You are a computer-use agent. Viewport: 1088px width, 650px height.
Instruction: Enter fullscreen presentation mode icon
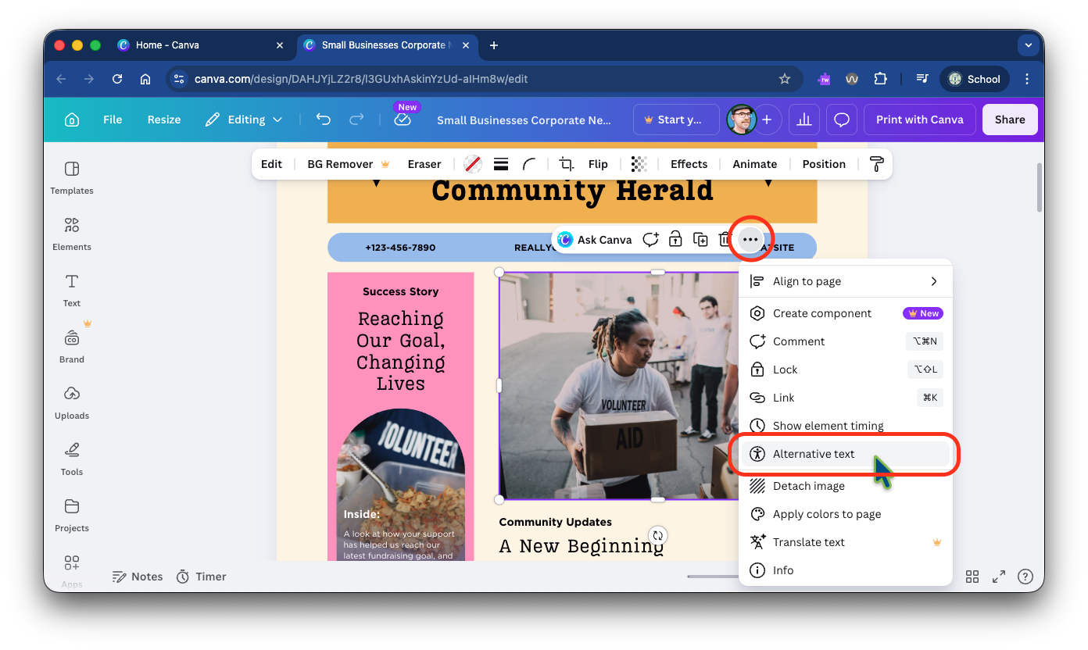coord(999,577)
